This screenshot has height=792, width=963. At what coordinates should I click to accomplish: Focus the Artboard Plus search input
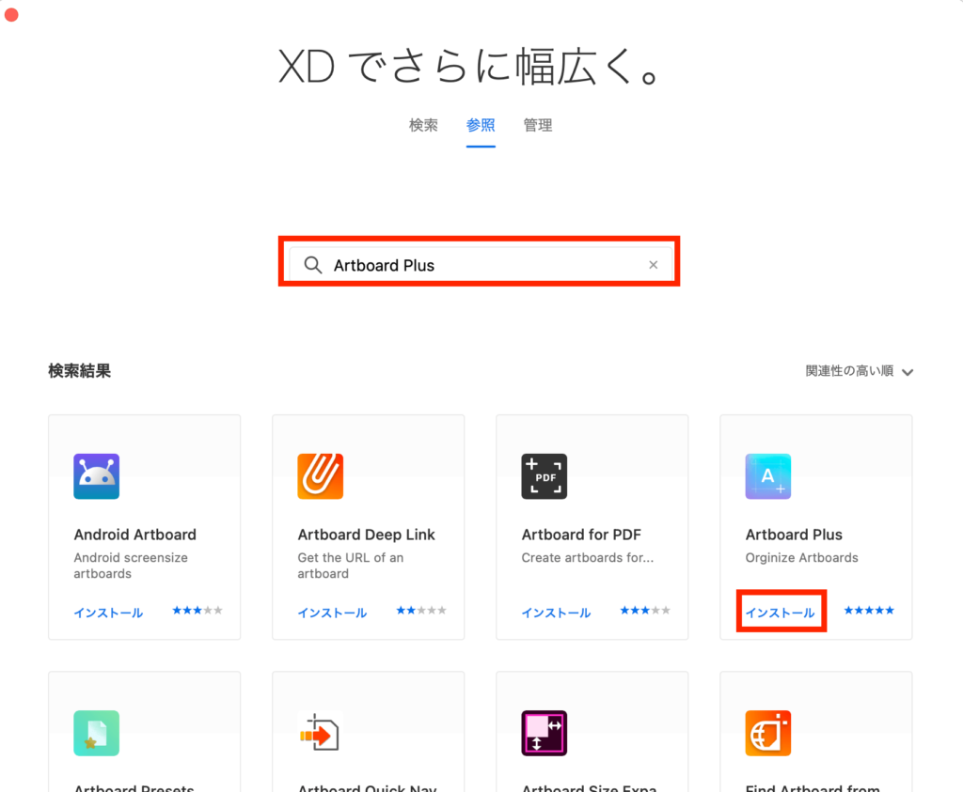[479, 265]
